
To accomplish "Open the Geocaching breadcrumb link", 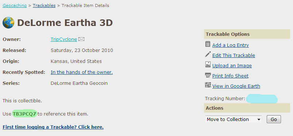I will [15, 5].
